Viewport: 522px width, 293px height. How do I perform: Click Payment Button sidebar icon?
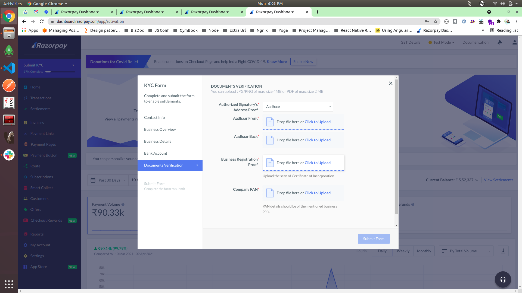26,155
